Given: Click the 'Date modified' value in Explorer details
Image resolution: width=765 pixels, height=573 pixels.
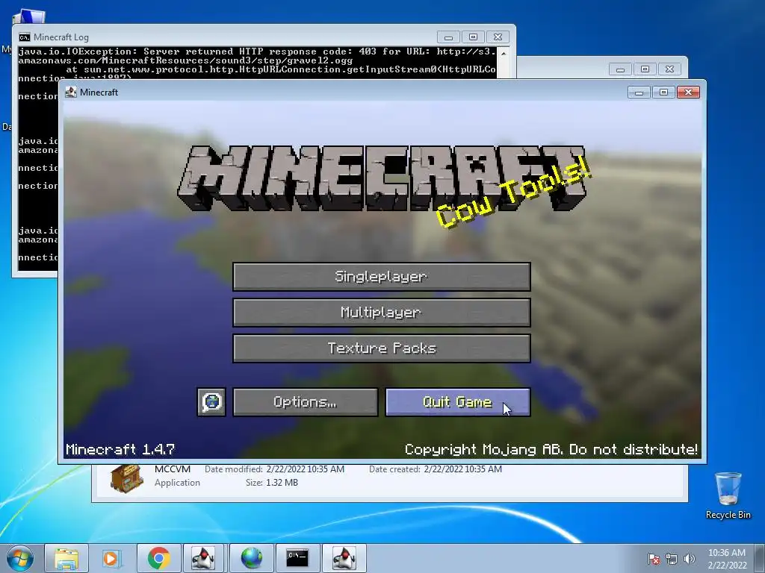Looking at the screenshot, I should click(306, 469).
